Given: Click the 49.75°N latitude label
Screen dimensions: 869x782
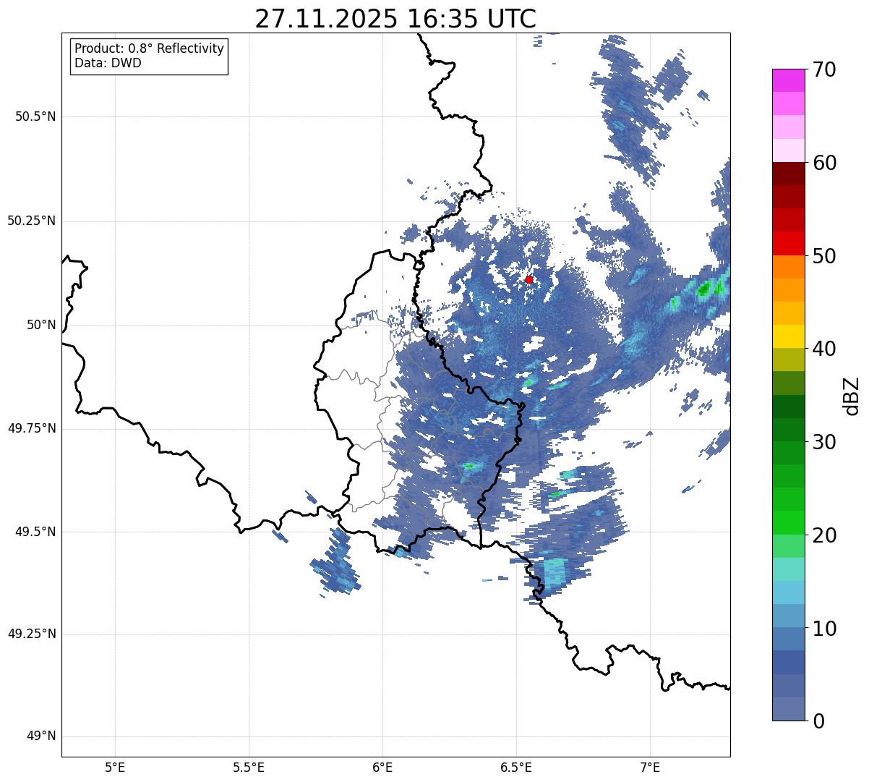Looking at the screenshot, I should (x=32, y=428).
